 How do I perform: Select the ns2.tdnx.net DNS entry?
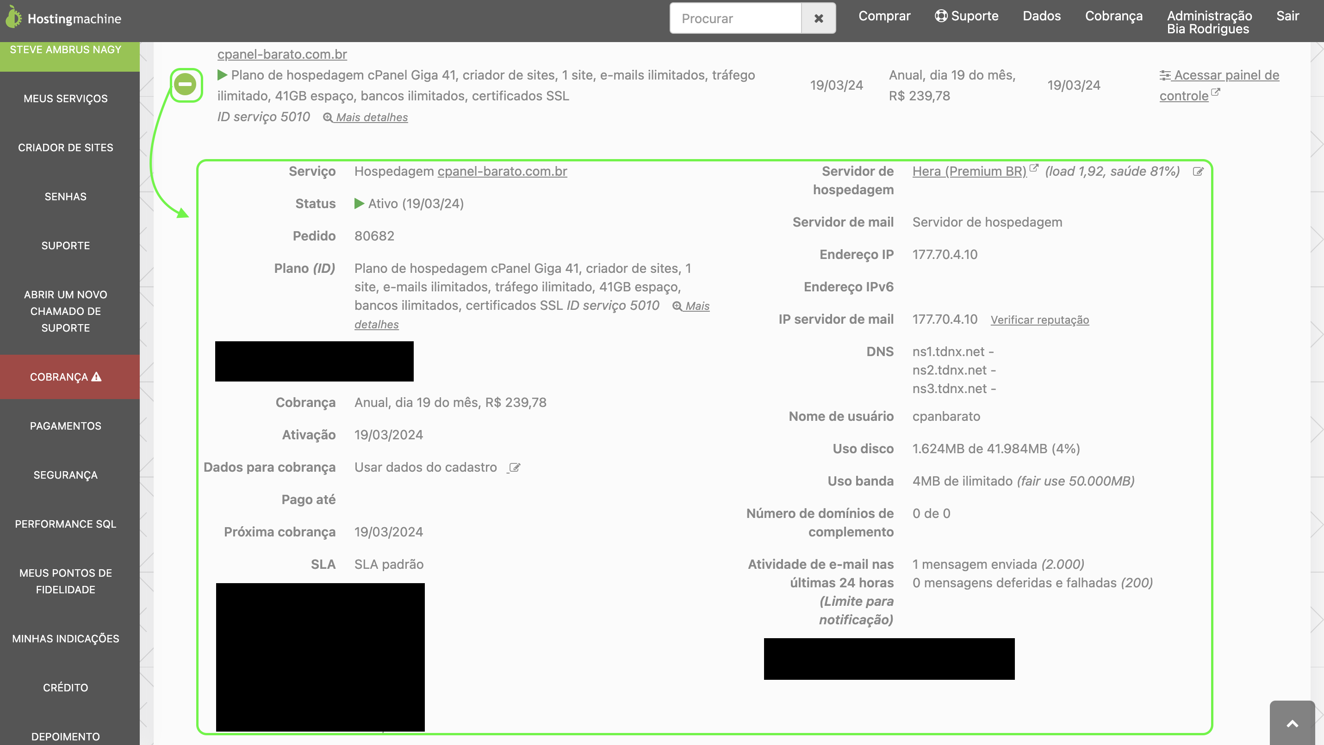click(949, 370)
